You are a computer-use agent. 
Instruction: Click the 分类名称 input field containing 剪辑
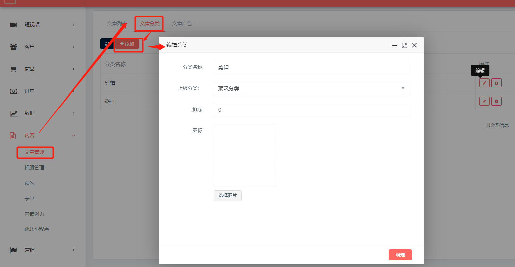312,67
